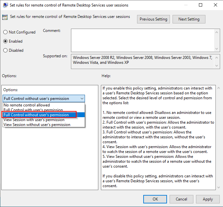The width and height of the screenshot is (223, 207).
Task: Choose 'No remote control allowed' option
Action: pyautogui.click(x=27, y=105)
